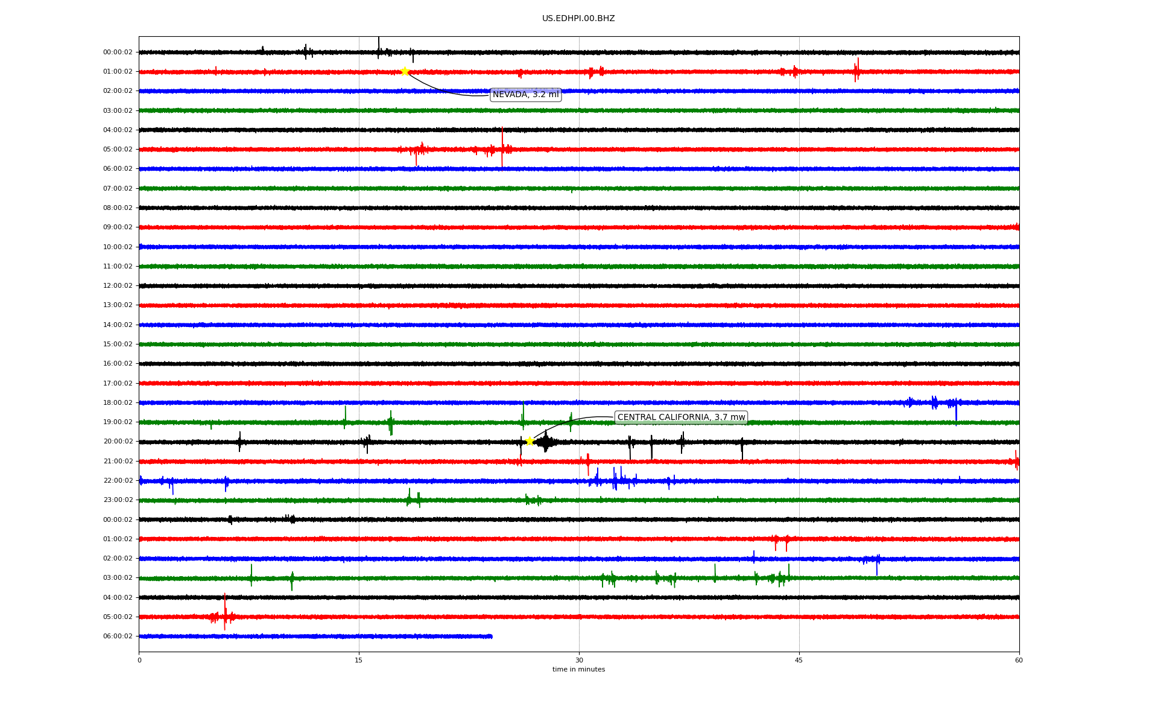
Task: Click the 60 tick label on the time axis
Action: (1019, 661)
